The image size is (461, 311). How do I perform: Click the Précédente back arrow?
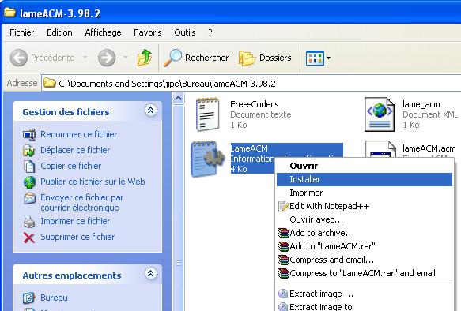tap(19, 58)
